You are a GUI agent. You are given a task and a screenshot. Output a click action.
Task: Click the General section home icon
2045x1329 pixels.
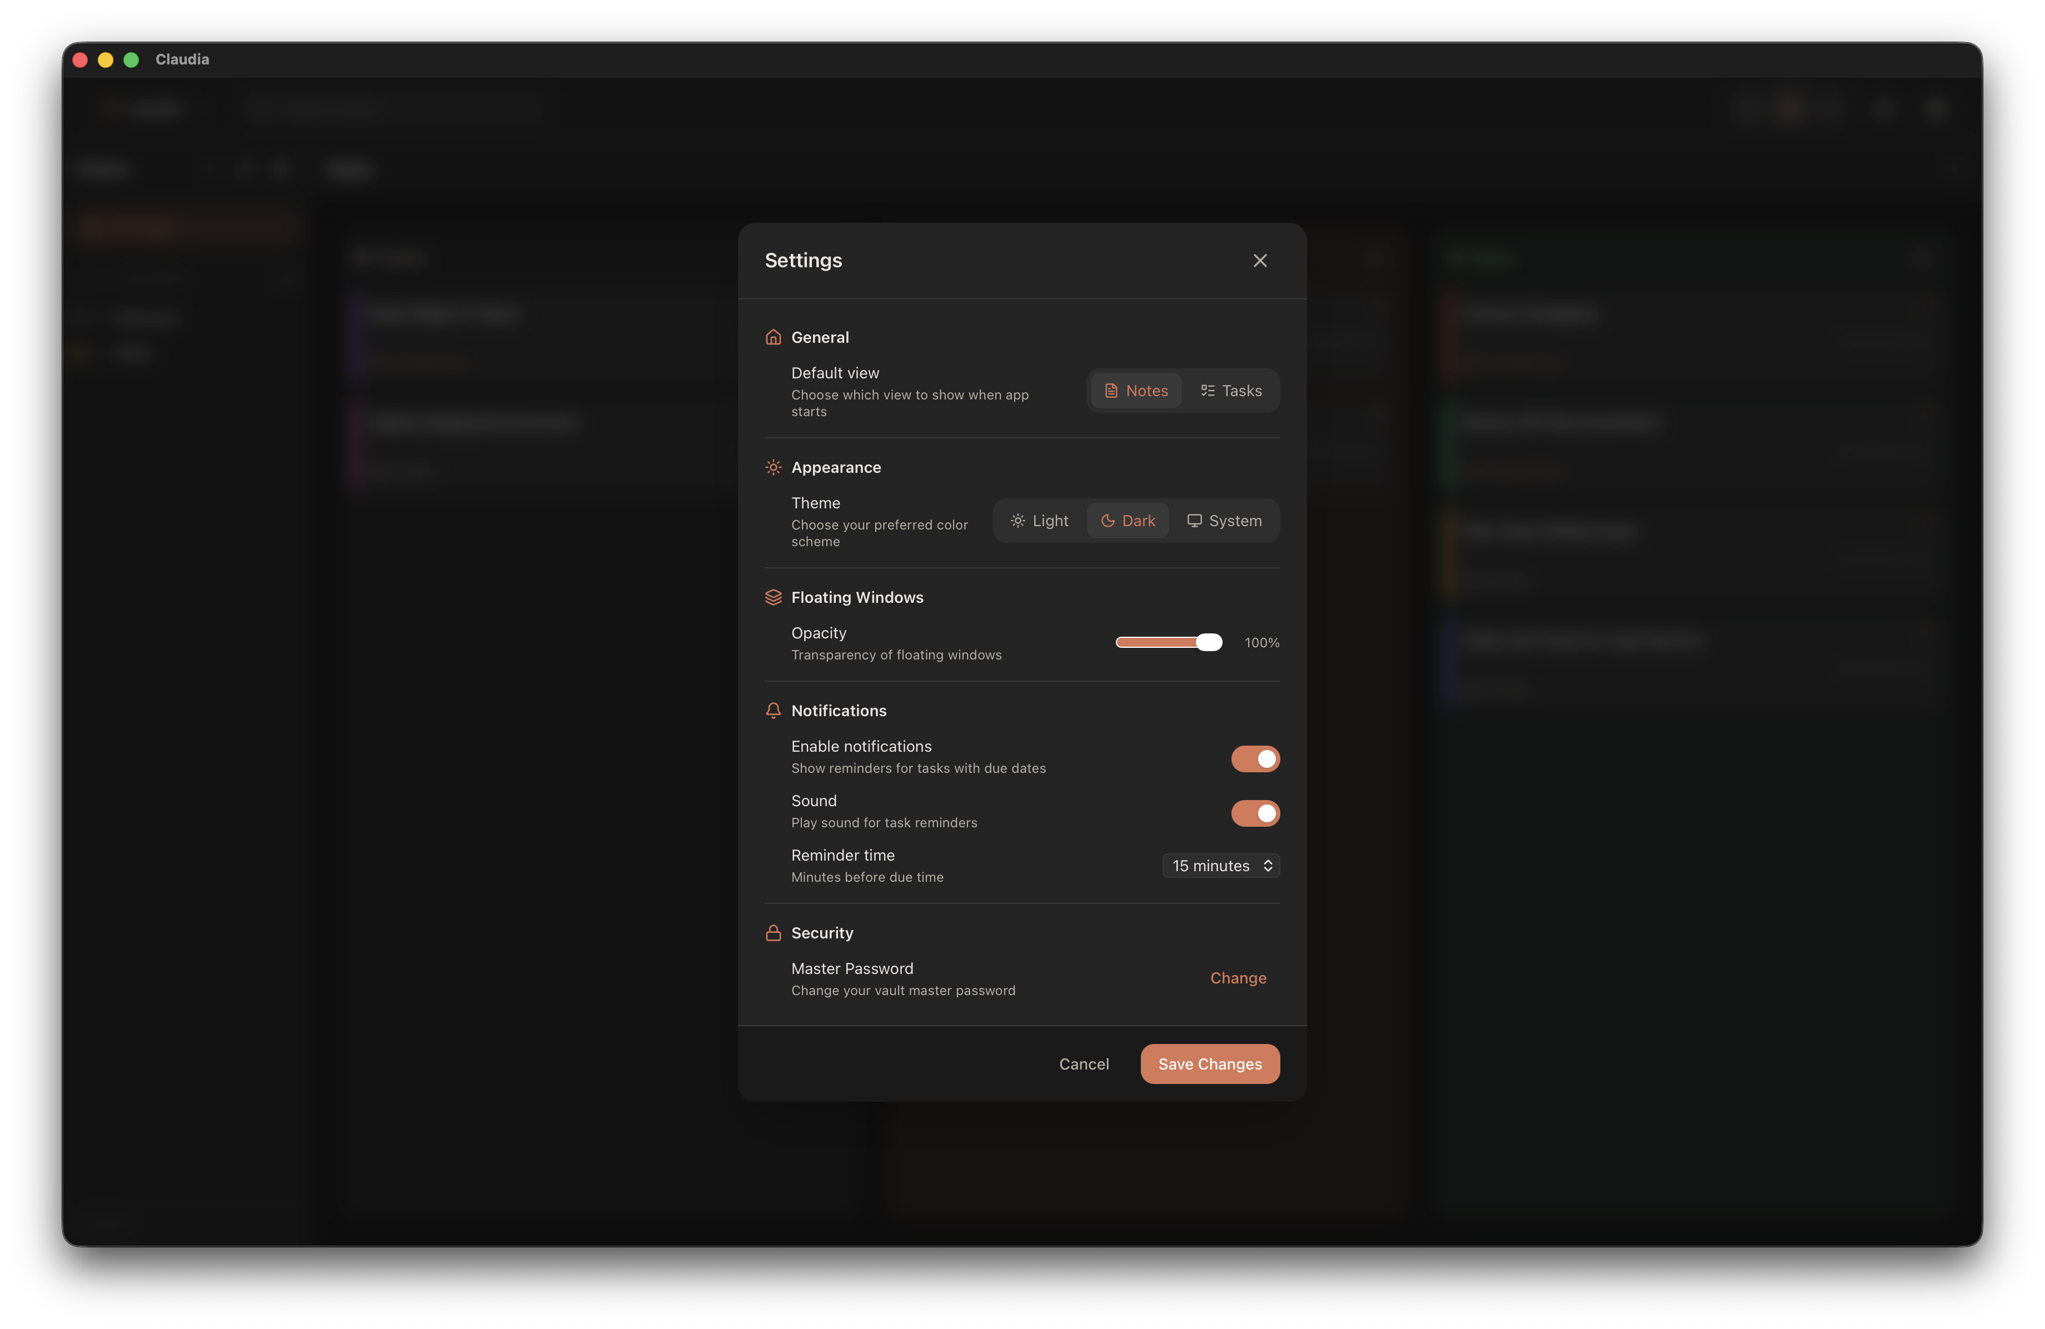tap(772, 338)
